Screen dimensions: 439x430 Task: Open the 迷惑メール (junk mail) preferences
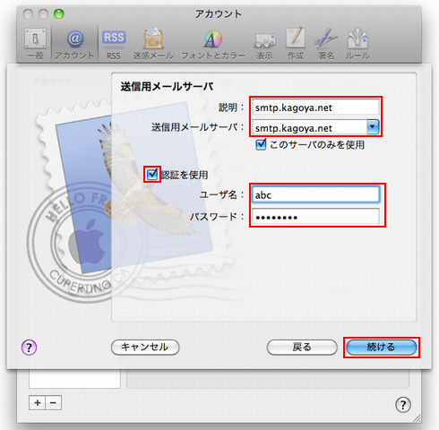click(153, 44)
